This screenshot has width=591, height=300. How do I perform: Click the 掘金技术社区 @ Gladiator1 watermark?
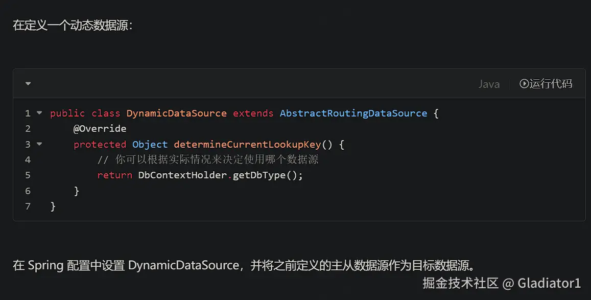point(502,283)
